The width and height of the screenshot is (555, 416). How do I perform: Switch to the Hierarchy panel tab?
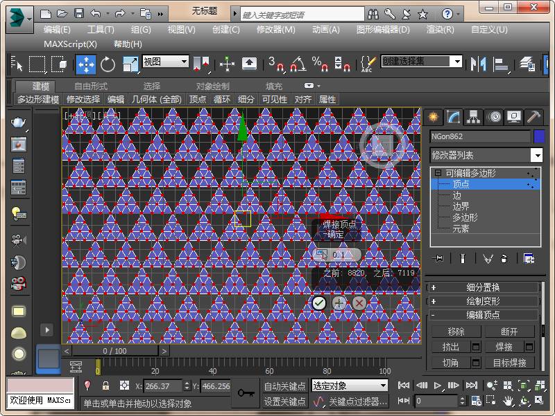coord(474,116)
